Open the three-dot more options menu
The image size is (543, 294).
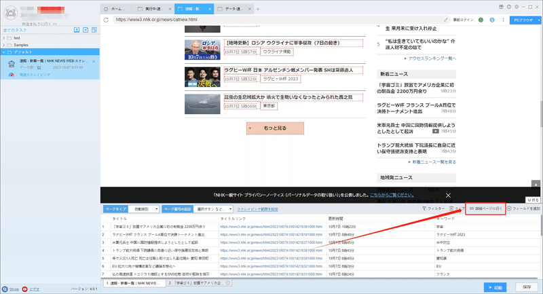[x=503, y=20]
